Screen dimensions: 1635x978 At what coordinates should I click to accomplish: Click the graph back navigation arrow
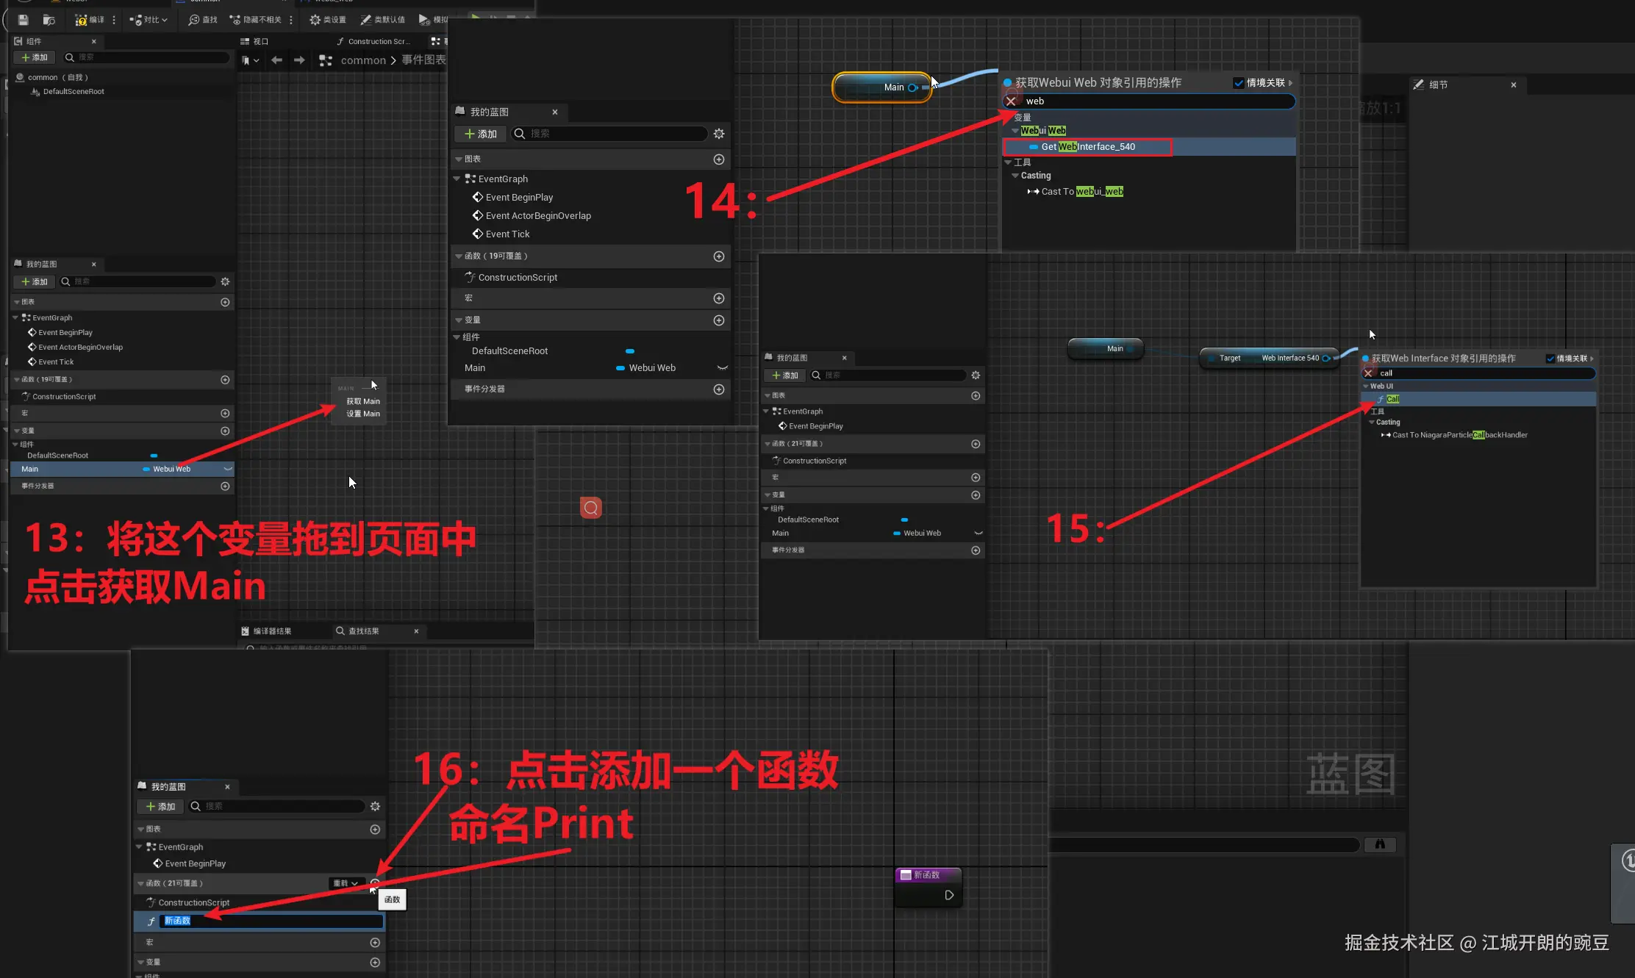pos(276,60)
